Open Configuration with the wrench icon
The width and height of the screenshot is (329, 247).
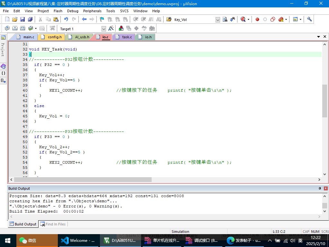pos(309,20)
